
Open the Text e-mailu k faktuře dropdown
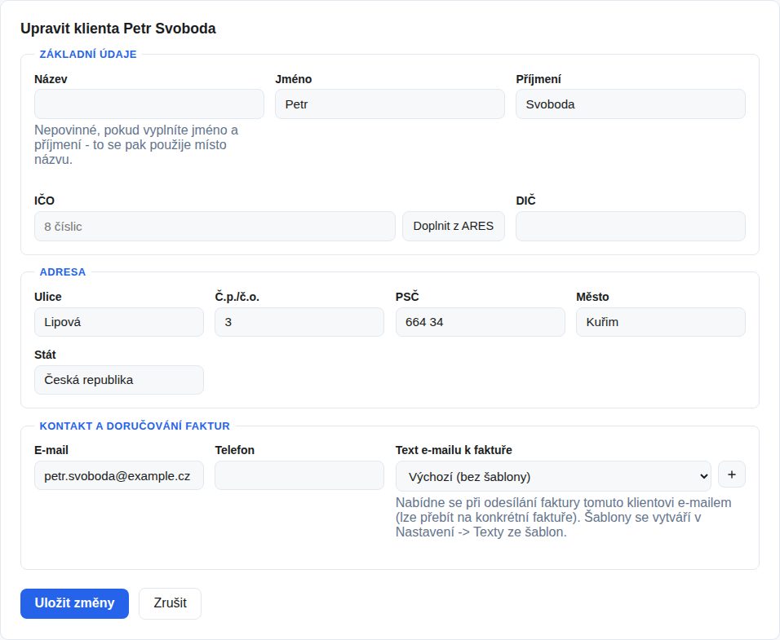click(553, 476)
